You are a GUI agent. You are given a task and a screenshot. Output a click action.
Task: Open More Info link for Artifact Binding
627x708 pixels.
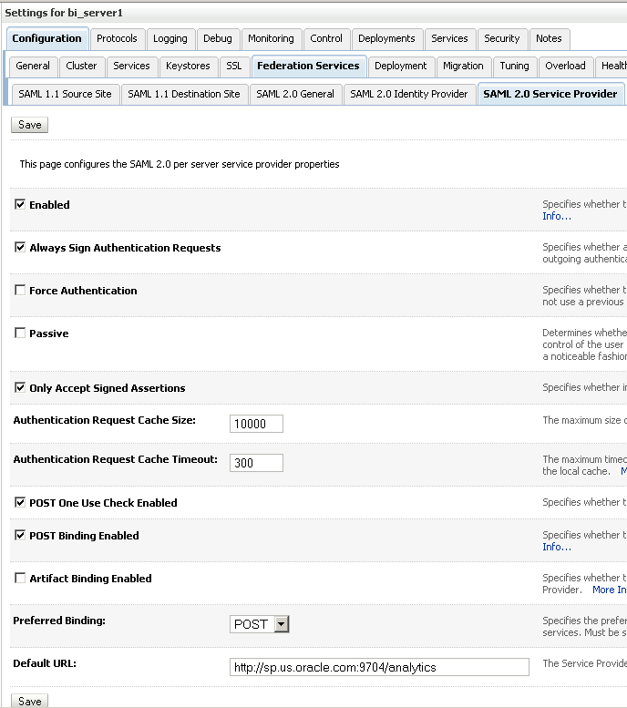610,590
